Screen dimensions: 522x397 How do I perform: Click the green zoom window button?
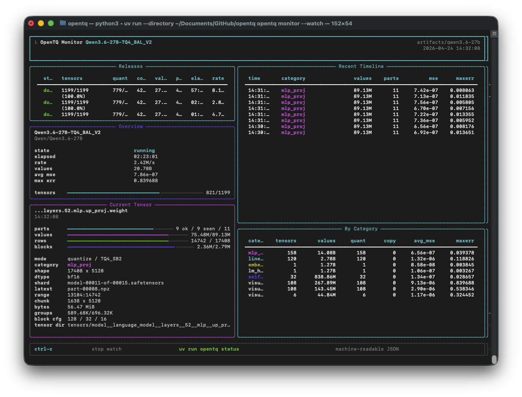click(x=51, y=23)
